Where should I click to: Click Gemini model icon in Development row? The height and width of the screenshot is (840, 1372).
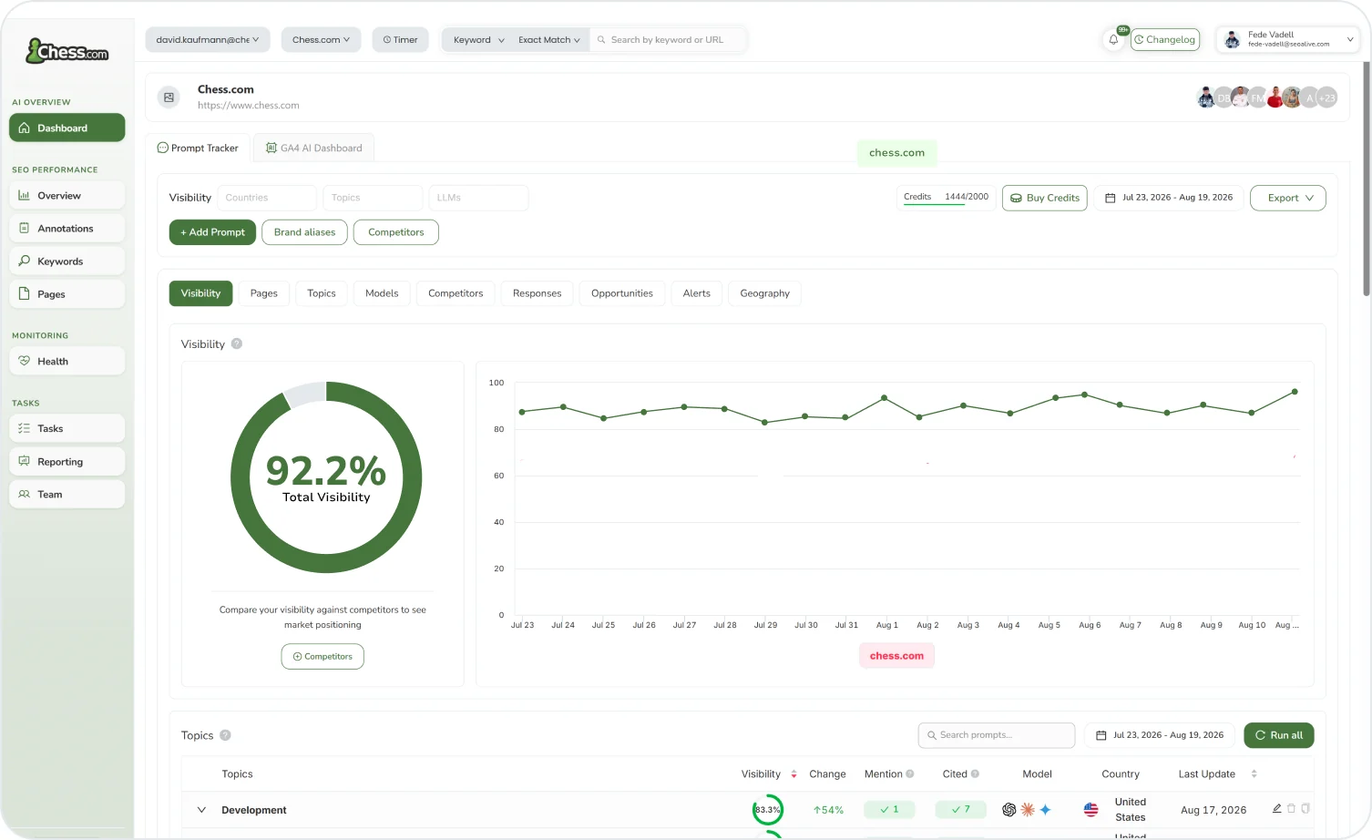[1045, 810]
